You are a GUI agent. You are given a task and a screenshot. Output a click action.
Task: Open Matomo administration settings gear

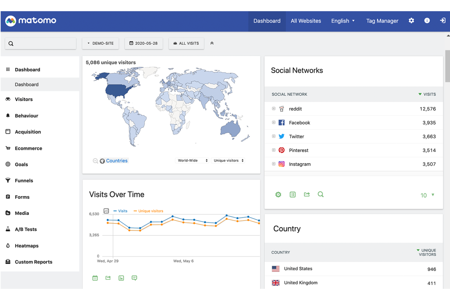point(411,21)
